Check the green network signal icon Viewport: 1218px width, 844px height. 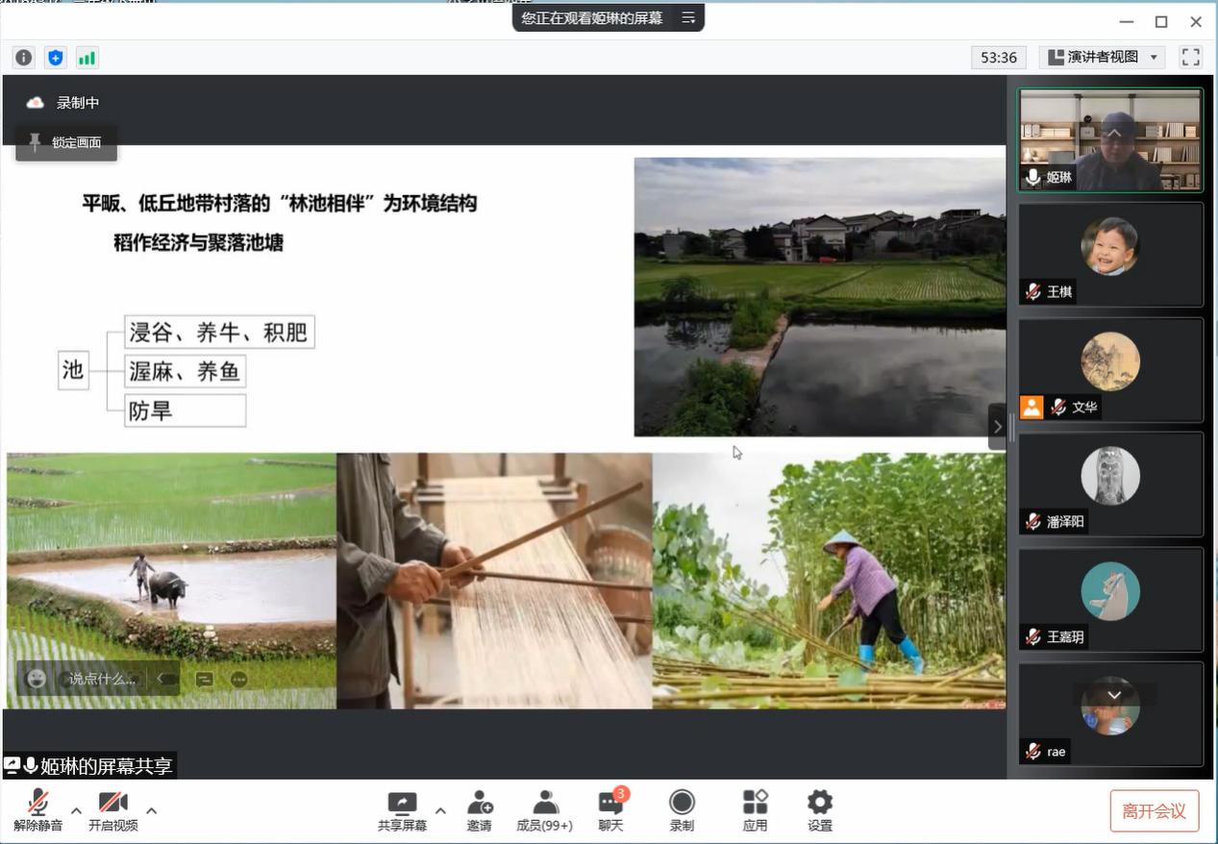pos(87,58)
